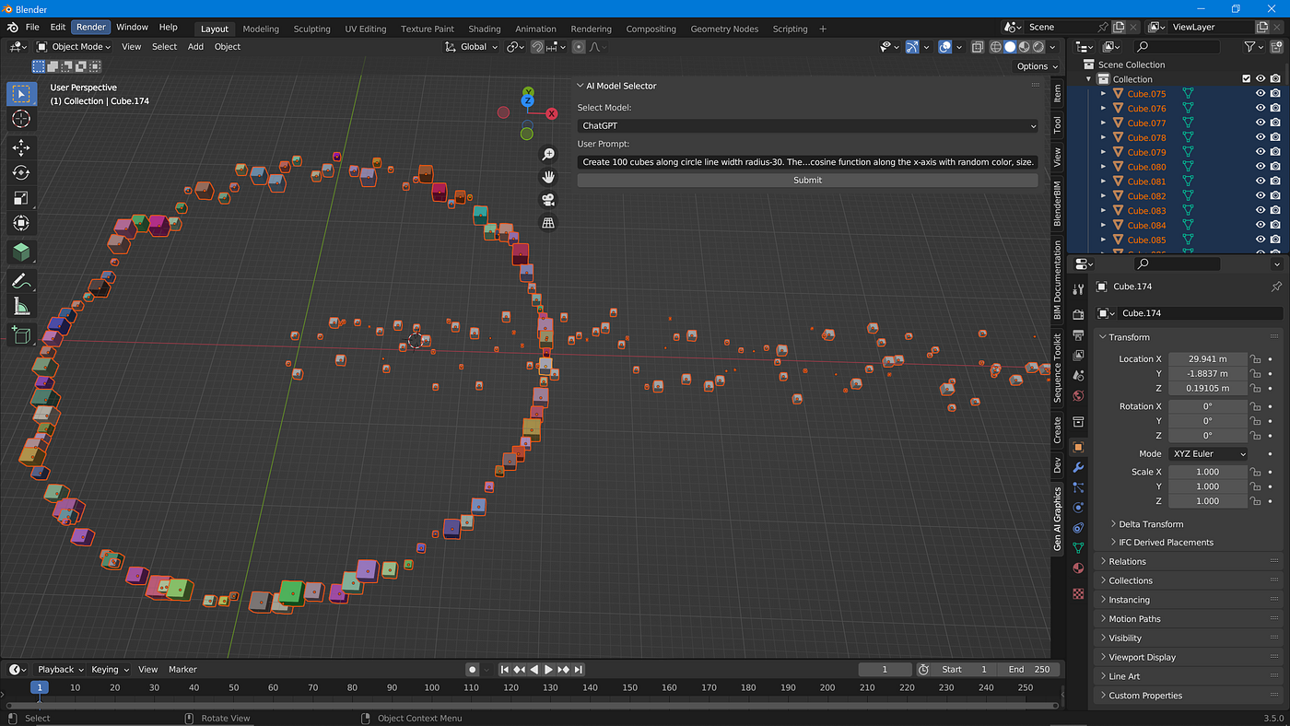Click the zoom magnifier viewport icon
This screenshot has width=1290, height=726.
point(548,154)
